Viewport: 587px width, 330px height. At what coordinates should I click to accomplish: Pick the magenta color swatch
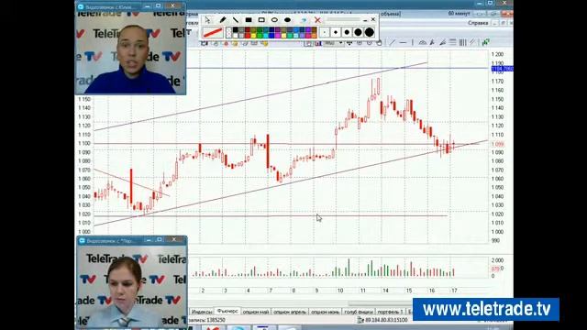(x=278, y=36)
